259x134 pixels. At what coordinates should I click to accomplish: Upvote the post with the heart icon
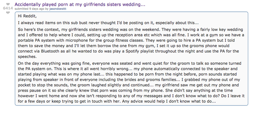click(x=8, y=4)
